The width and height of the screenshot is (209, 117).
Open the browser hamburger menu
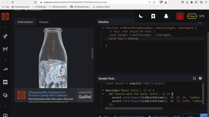click(x=206, y=2)
